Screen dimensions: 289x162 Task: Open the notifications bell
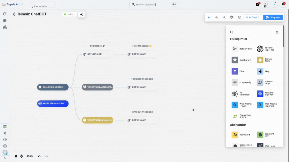pyautogui.click(x=283, y=4)
